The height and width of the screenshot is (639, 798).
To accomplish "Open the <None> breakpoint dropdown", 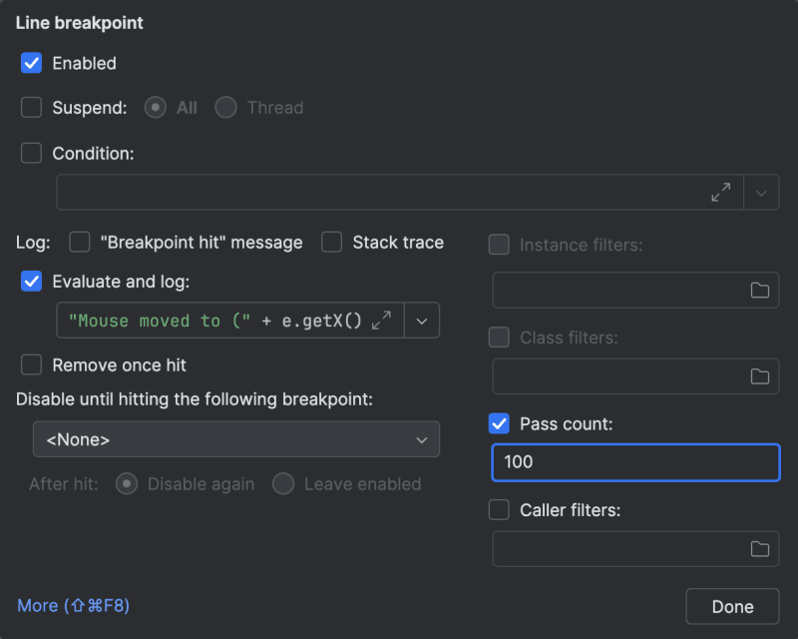I will [x=235, y=439].
